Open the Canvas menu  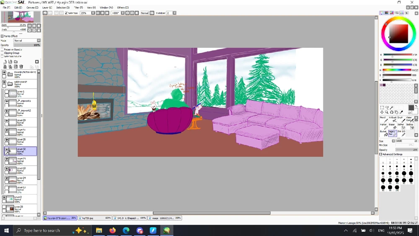[32, 8]
